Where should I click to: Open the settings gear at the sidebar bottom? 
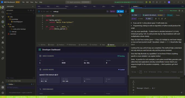[x=3, y=93]
